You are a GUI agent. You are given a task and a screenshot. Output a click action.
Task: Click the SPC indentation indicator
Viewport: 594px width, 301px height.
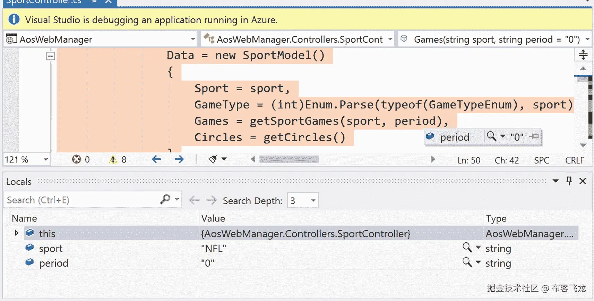tap(542, 160)
